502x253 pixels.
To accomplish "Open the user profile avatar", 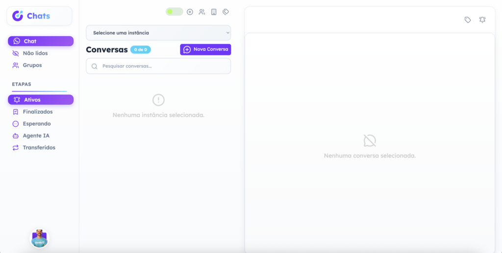I will [39, 239].
